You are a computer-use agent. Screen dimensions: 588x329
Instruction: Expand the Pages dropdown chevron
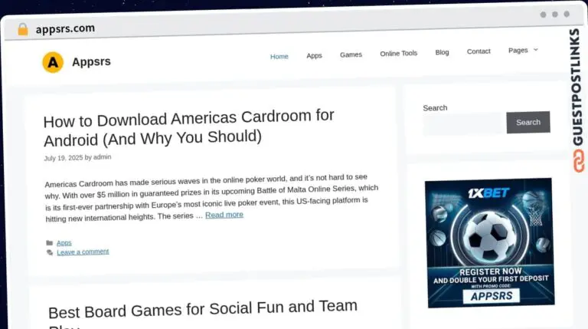536,50
